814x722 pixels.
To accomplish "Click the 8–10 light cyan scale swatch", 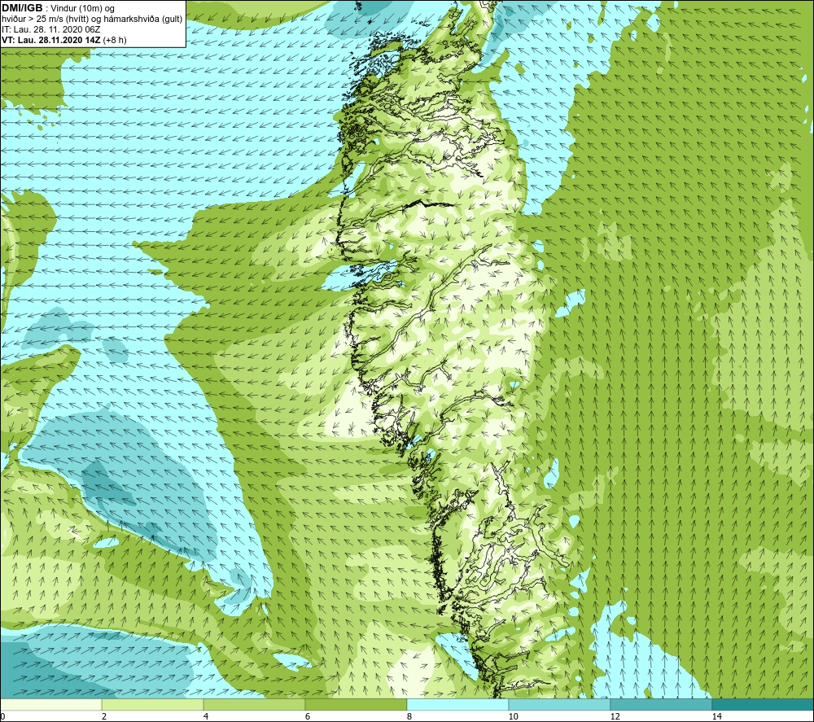I will point(457,705).
